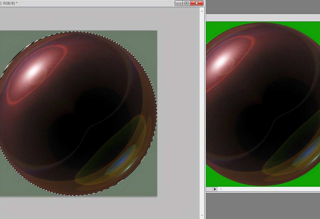This screenshot has width=320, height=219.
Task: Close the RGB/8 document window
Action: coord(196,3)
